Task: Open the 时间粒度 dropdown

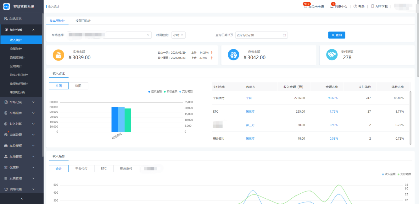Action: (x=178, y=35)
